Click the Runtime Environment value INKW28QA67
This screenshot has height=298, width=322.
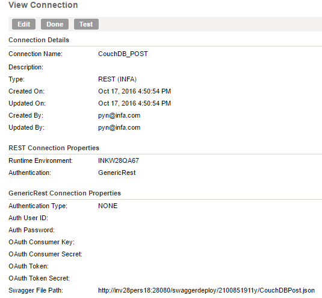[x=119, y=160]
